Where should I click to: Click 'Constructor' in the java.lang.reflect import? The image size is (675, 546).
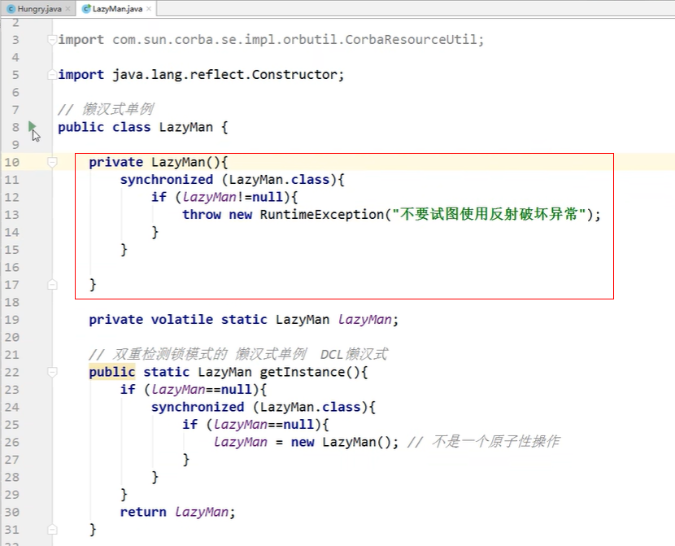pyautogui.click(x=294, y=75)
